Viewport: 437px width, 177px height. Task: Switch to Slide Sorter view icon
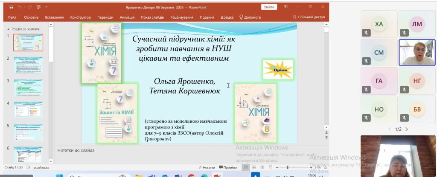[254, 167]
